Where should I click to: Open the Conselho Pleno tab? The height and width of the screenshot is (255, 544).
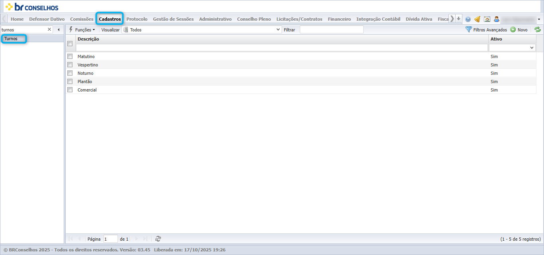point(254,19)
